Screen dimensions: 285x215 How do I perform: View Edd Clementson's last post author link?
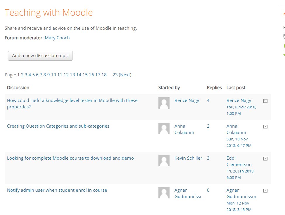tap(239, 161)
